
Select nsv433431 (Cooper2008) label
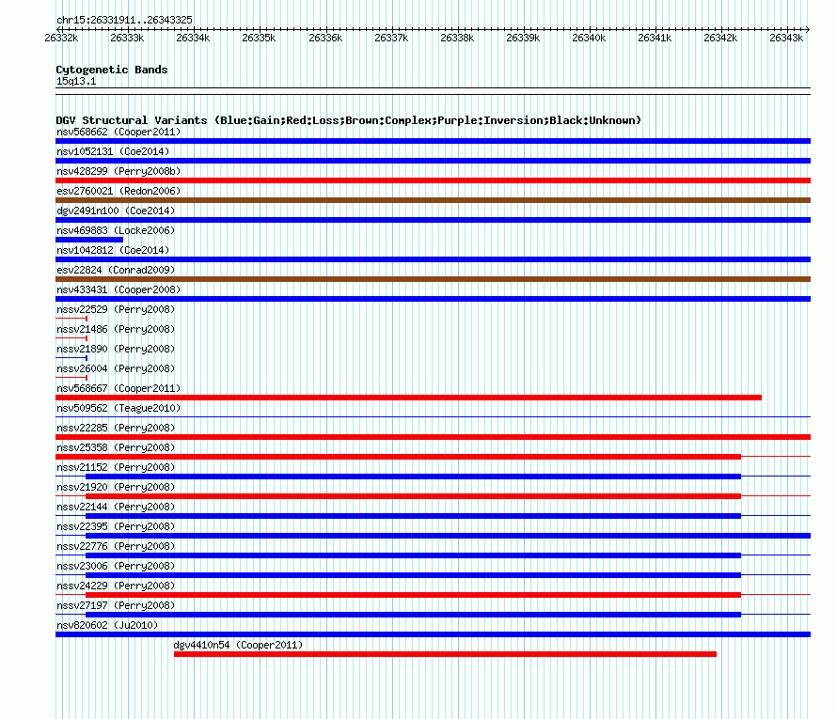[118, 289]
